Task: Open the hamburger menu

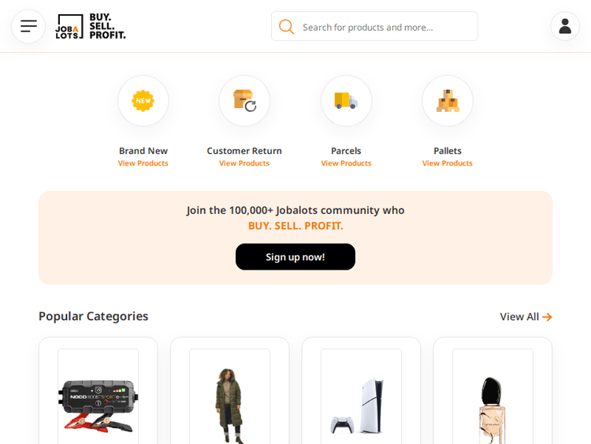Action: tap(28, 26)
